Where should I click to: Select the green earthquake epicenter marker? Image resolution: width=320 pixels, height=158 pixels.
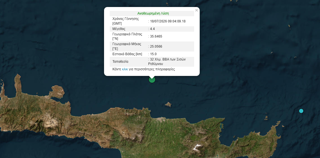152,80
